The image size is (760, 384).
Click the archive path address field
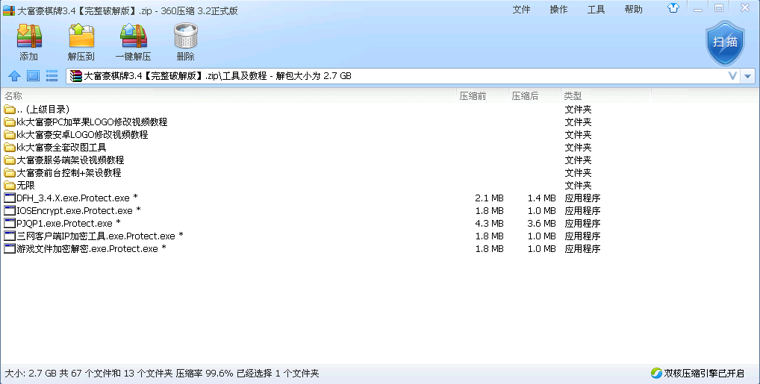tap(373, 76)
